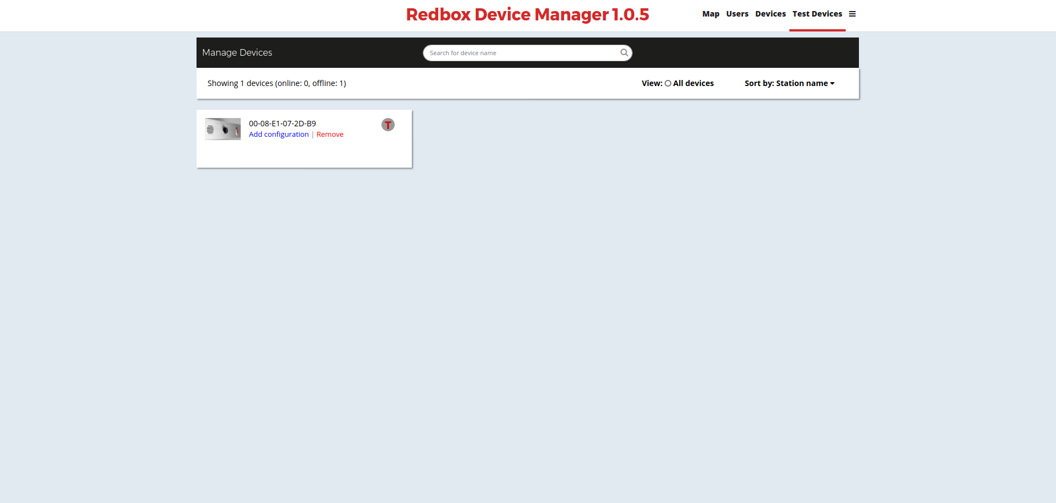Image resolution: width=1056 pixels, height=503 pixels.
Task: Select the Test Devices tab
Action: pos(817,14)
